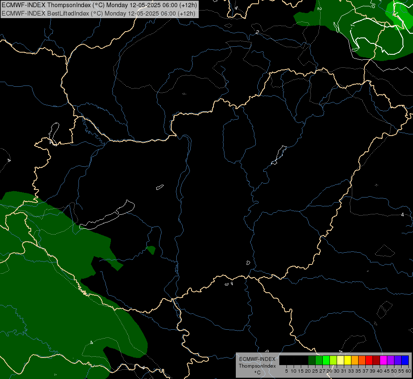Click the ThompsonIndex title line at top
This screenshot has width=413, height=379.
pyautogui.click(x=99, y=5)
